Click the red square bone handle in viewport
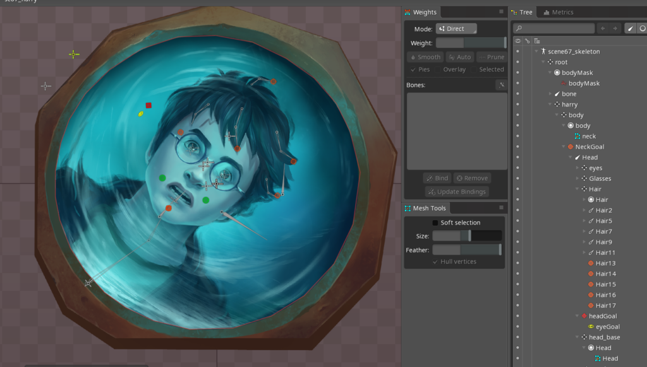 (x=148, y=105)
